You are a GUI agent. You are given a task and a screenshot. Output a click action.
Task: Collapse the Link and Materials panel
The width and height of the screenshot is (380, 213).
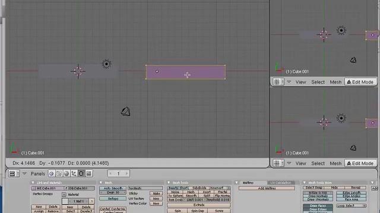coord(33,183)
